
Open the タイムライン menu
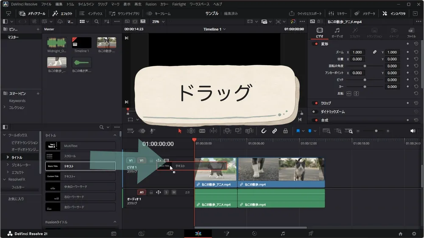86,4
